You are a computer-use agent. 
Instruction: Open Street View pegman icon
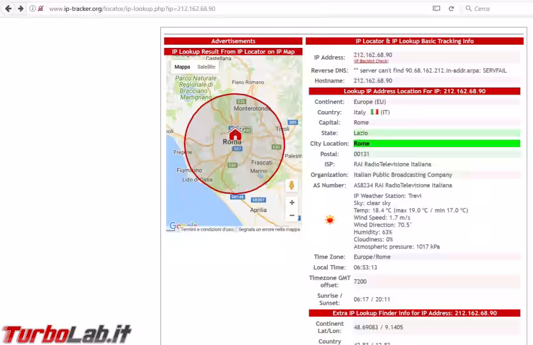[x=291, y=185]
